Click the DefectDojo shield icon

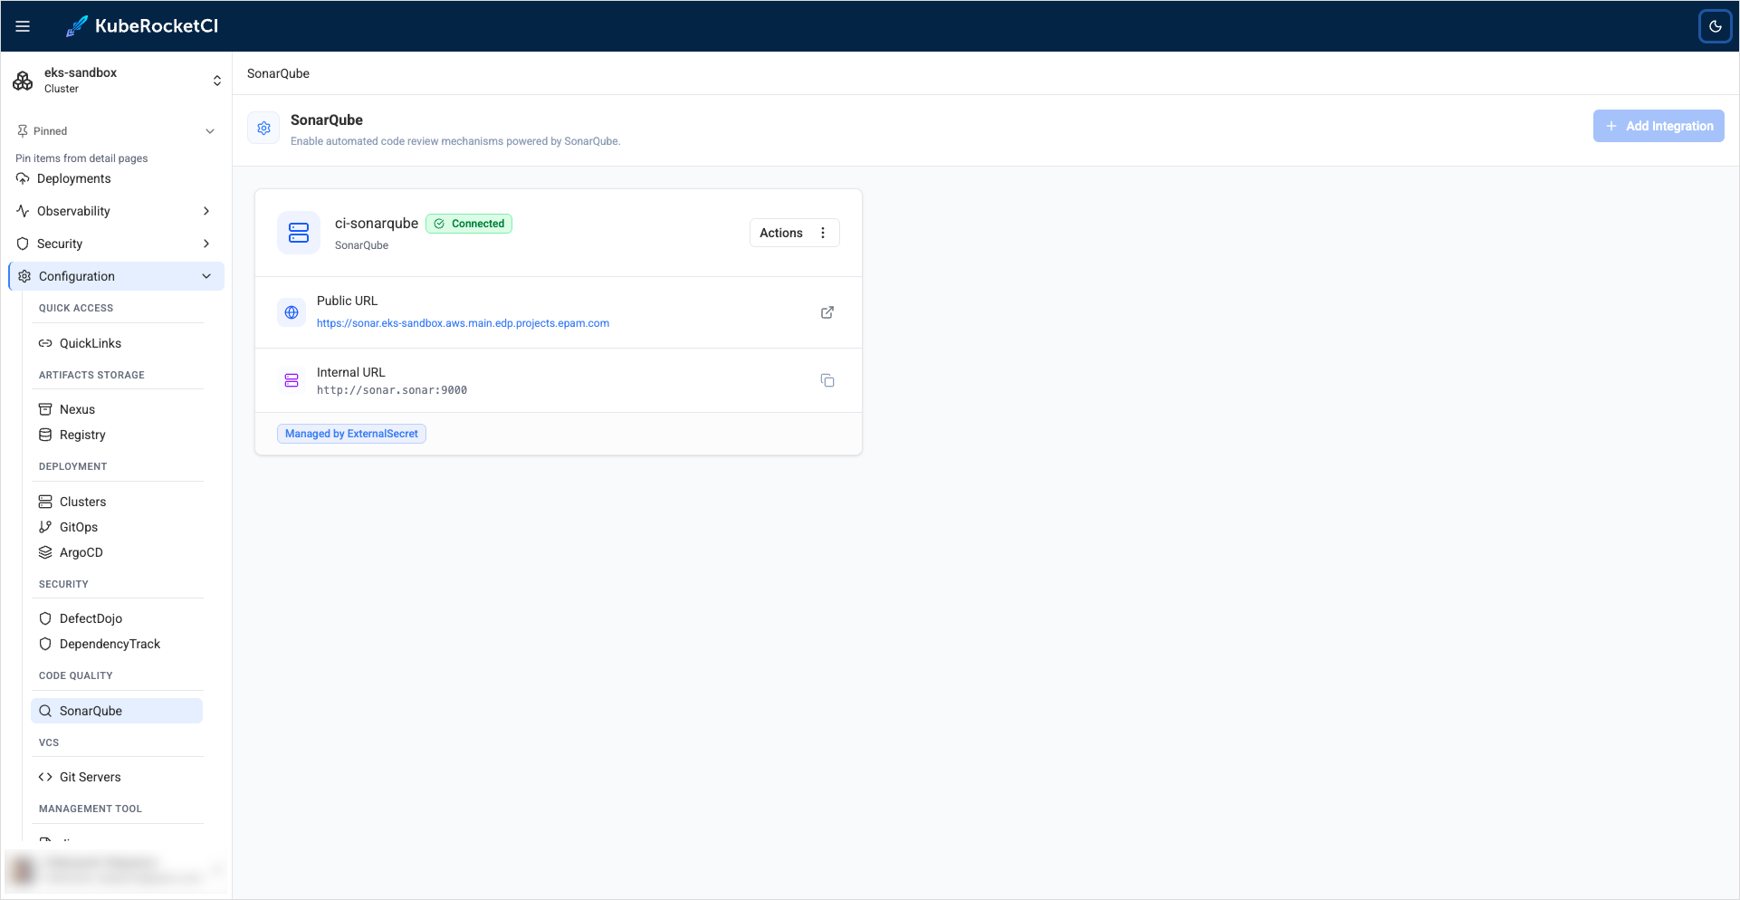pos(45,618)
